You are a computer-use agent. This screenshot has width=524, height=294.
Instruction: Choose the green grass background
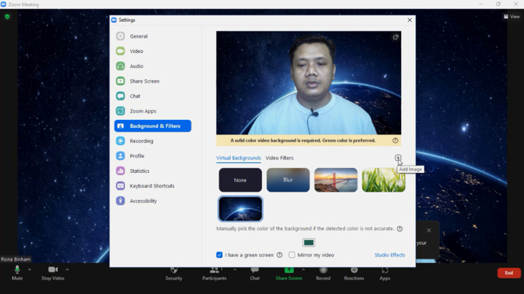[x=384, y=180]
